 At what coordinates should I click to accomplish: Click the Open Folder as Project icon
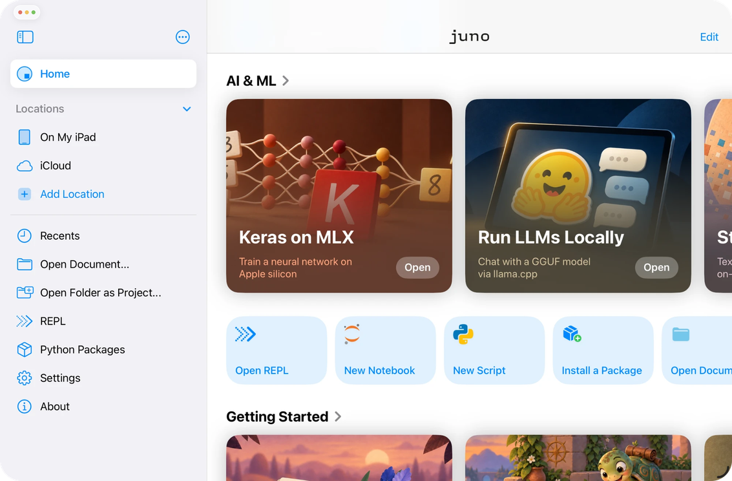pyautogui.click(x=25, y=293)
